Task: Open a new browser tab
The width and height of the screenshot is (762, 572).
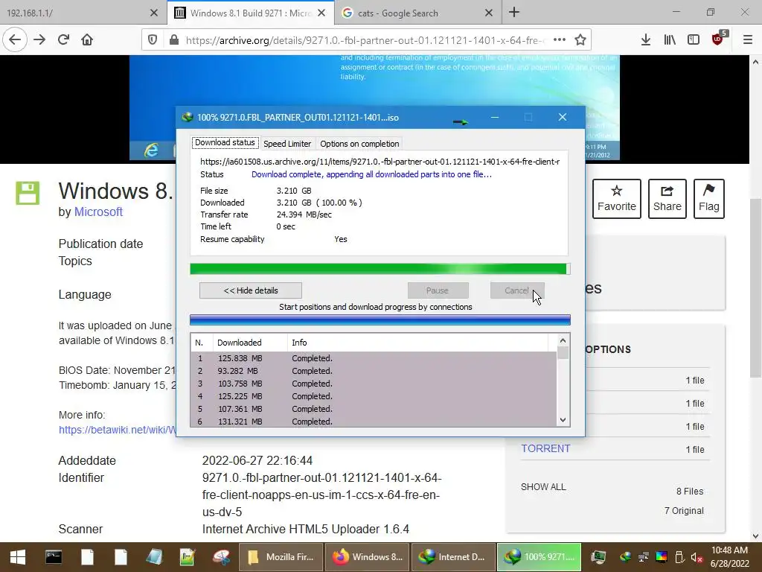Action: click(514, 13)
